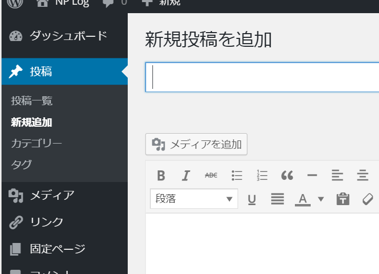Apply strikethrough formatting

(x=211, y=175)
